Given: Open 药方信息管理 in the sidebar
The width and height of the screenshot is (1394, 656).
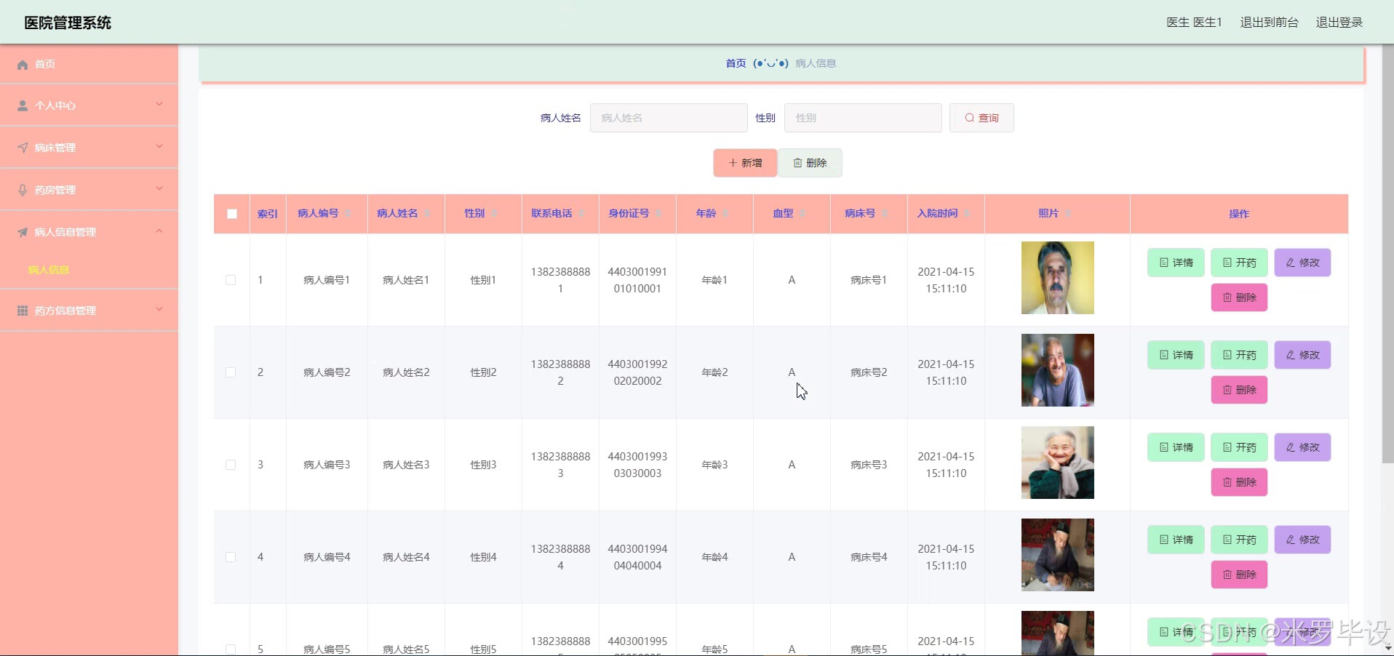Looking at the screenshot, I should click(89, 311).
